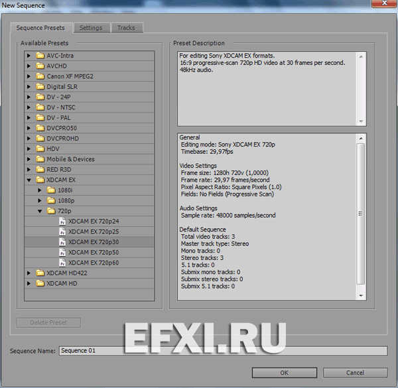Expand the Mobile & Devices preset group
This screenshot has height=388, width=398.
[x=29, y=159]
